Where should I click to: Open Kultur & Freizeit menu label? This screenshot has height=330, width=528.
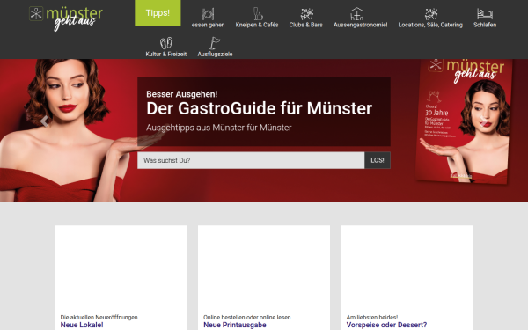[166, 55]
